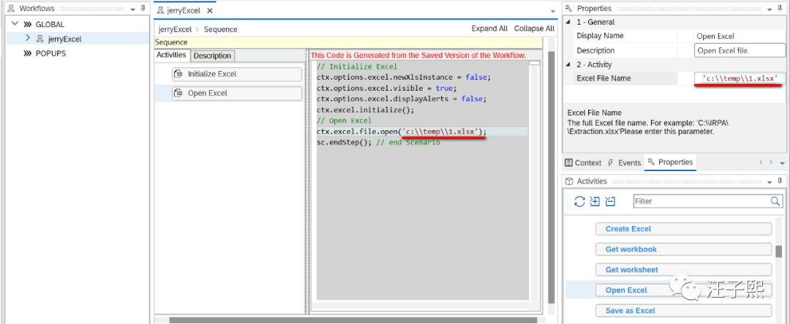Viewport: 790px width, 324px height.
Task: Open the editor tab list dropdown
Action: (x=553, y=11)
